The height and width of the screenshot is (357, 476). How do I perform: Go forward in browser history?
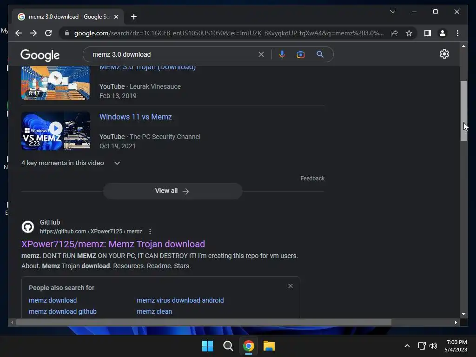click(33, 33)
